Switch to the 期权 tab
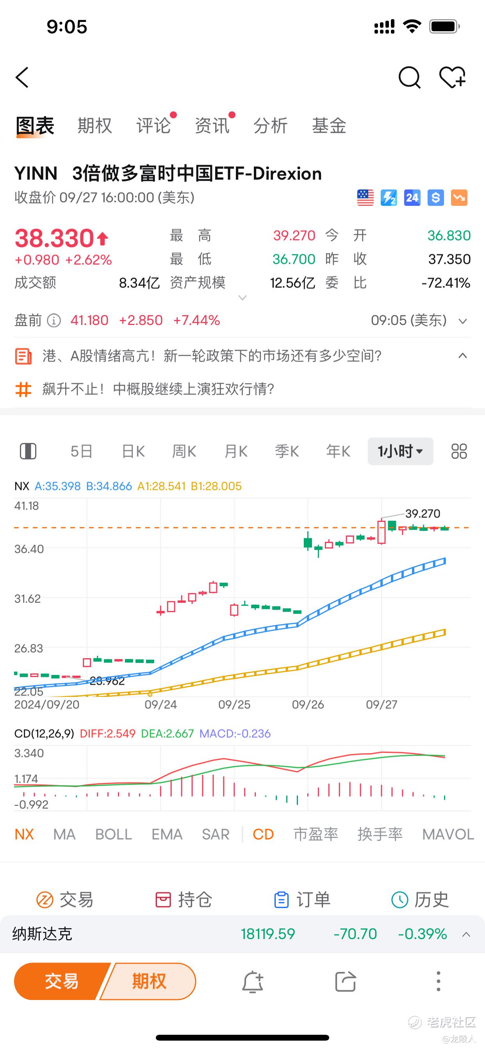This screenshot has width=485, height=1050. 95,125
